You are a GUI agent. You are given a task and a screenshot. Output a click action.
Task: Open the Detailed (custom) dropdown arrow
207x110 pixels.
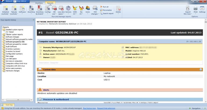pyautogui.click(x=9, y=14)
